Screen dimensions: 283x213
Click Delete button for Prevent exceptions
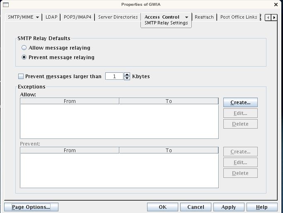pyautogui.click(x=240, y=173)
